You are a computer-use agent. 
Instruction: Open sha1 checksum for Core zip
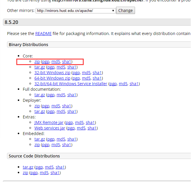(x=66, y=62)
